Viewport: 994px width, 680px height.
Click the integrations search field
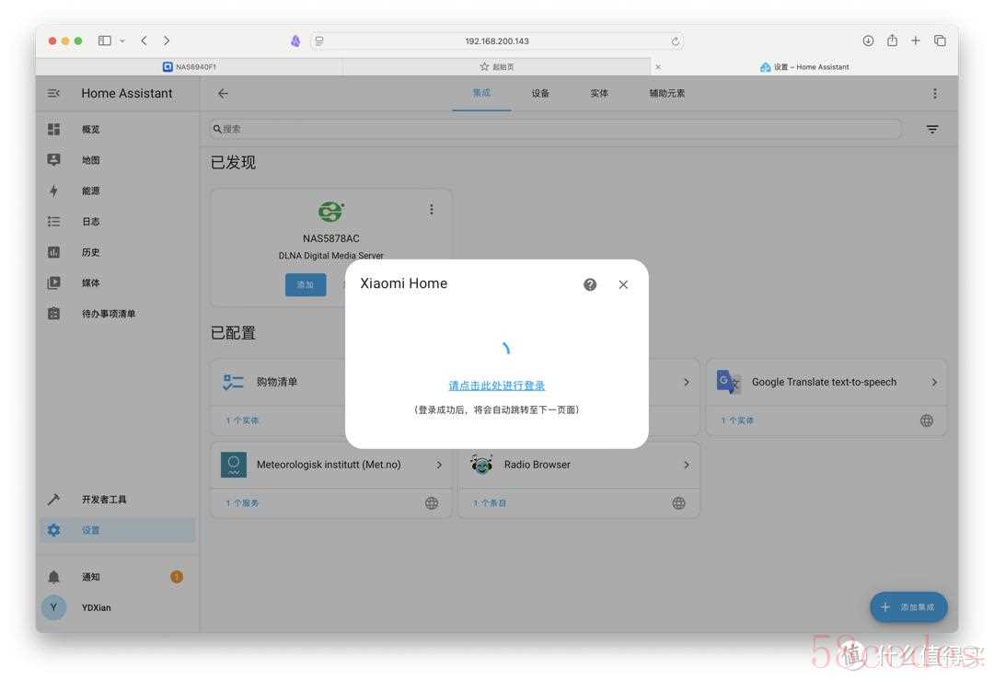click(556, 129)
